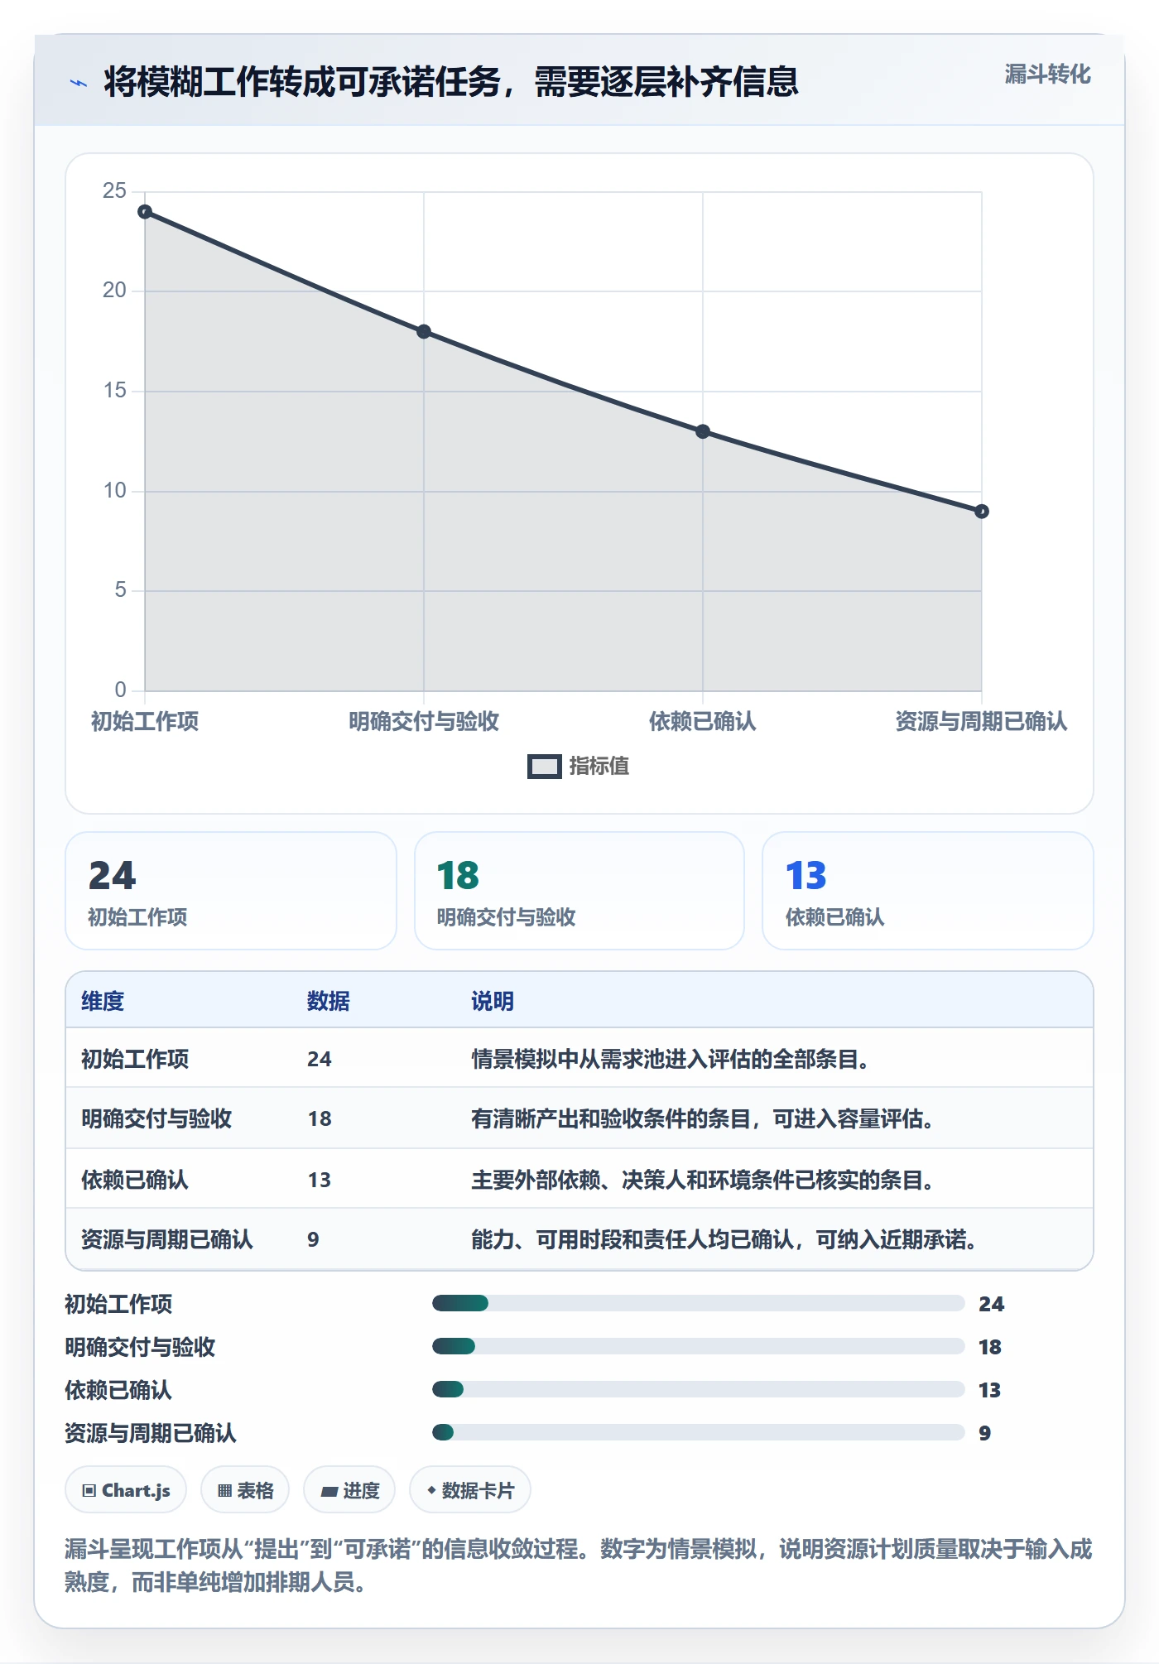Click value 24 beside the progress bar
Viewport: 1159px width, 1664px height.
point(991,1304)
